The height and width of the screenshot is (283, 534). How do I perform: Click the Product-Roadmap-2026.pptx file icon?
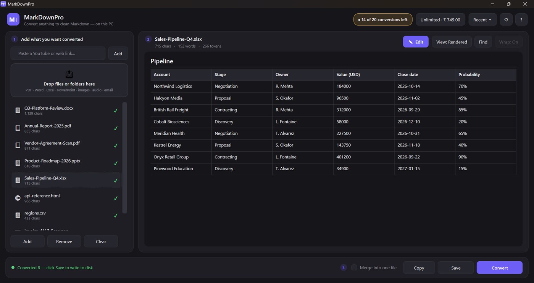(18, 163)
